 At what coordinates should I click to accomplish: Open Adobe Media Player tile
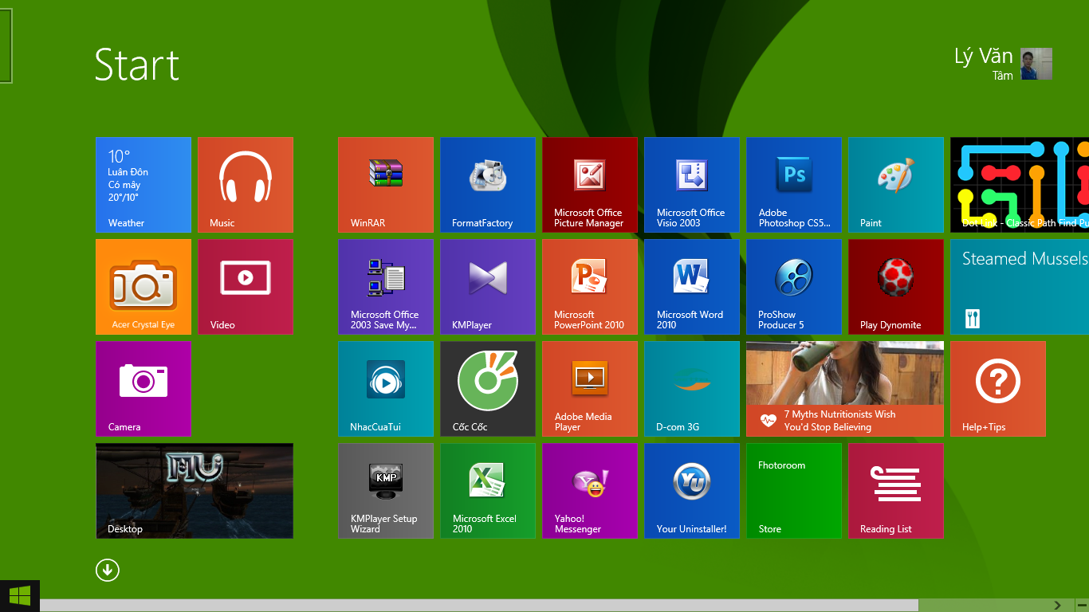coord(590,389)
